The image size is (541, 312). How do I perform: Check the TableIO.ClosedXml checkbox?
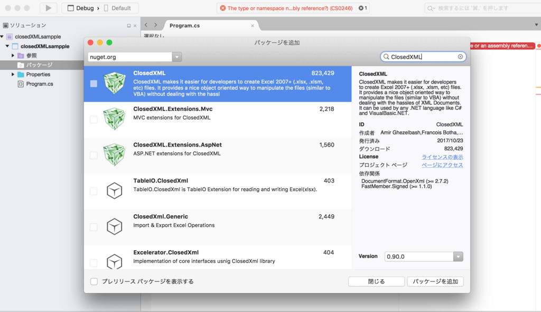tap(94, 191)
